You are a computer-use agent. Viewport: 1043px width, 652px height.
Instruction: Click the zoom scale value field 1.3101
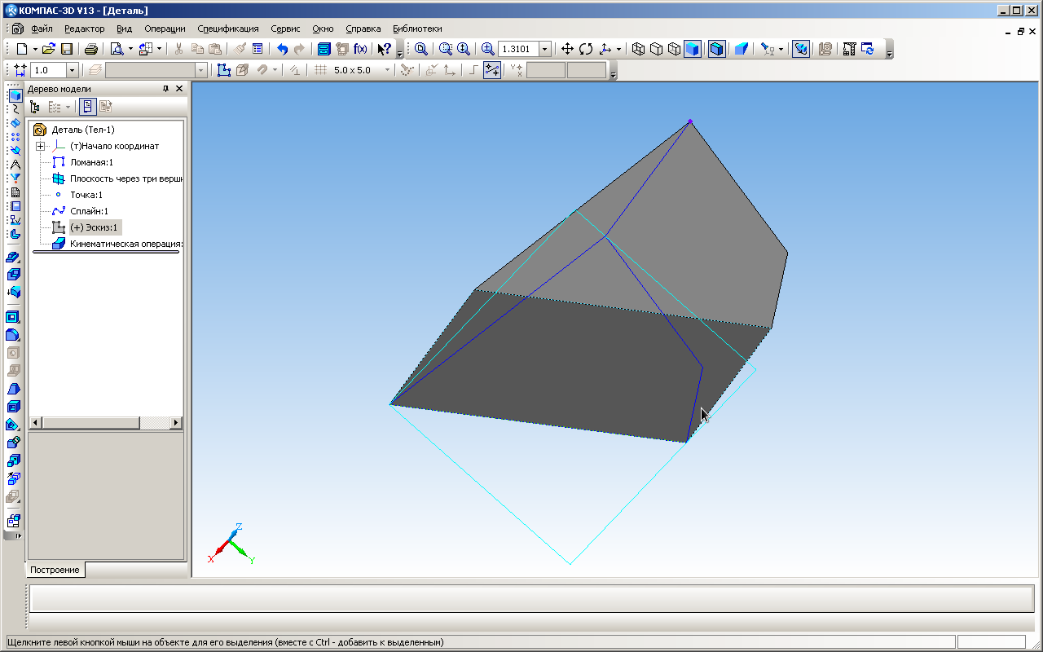click(x=518, y=49)
